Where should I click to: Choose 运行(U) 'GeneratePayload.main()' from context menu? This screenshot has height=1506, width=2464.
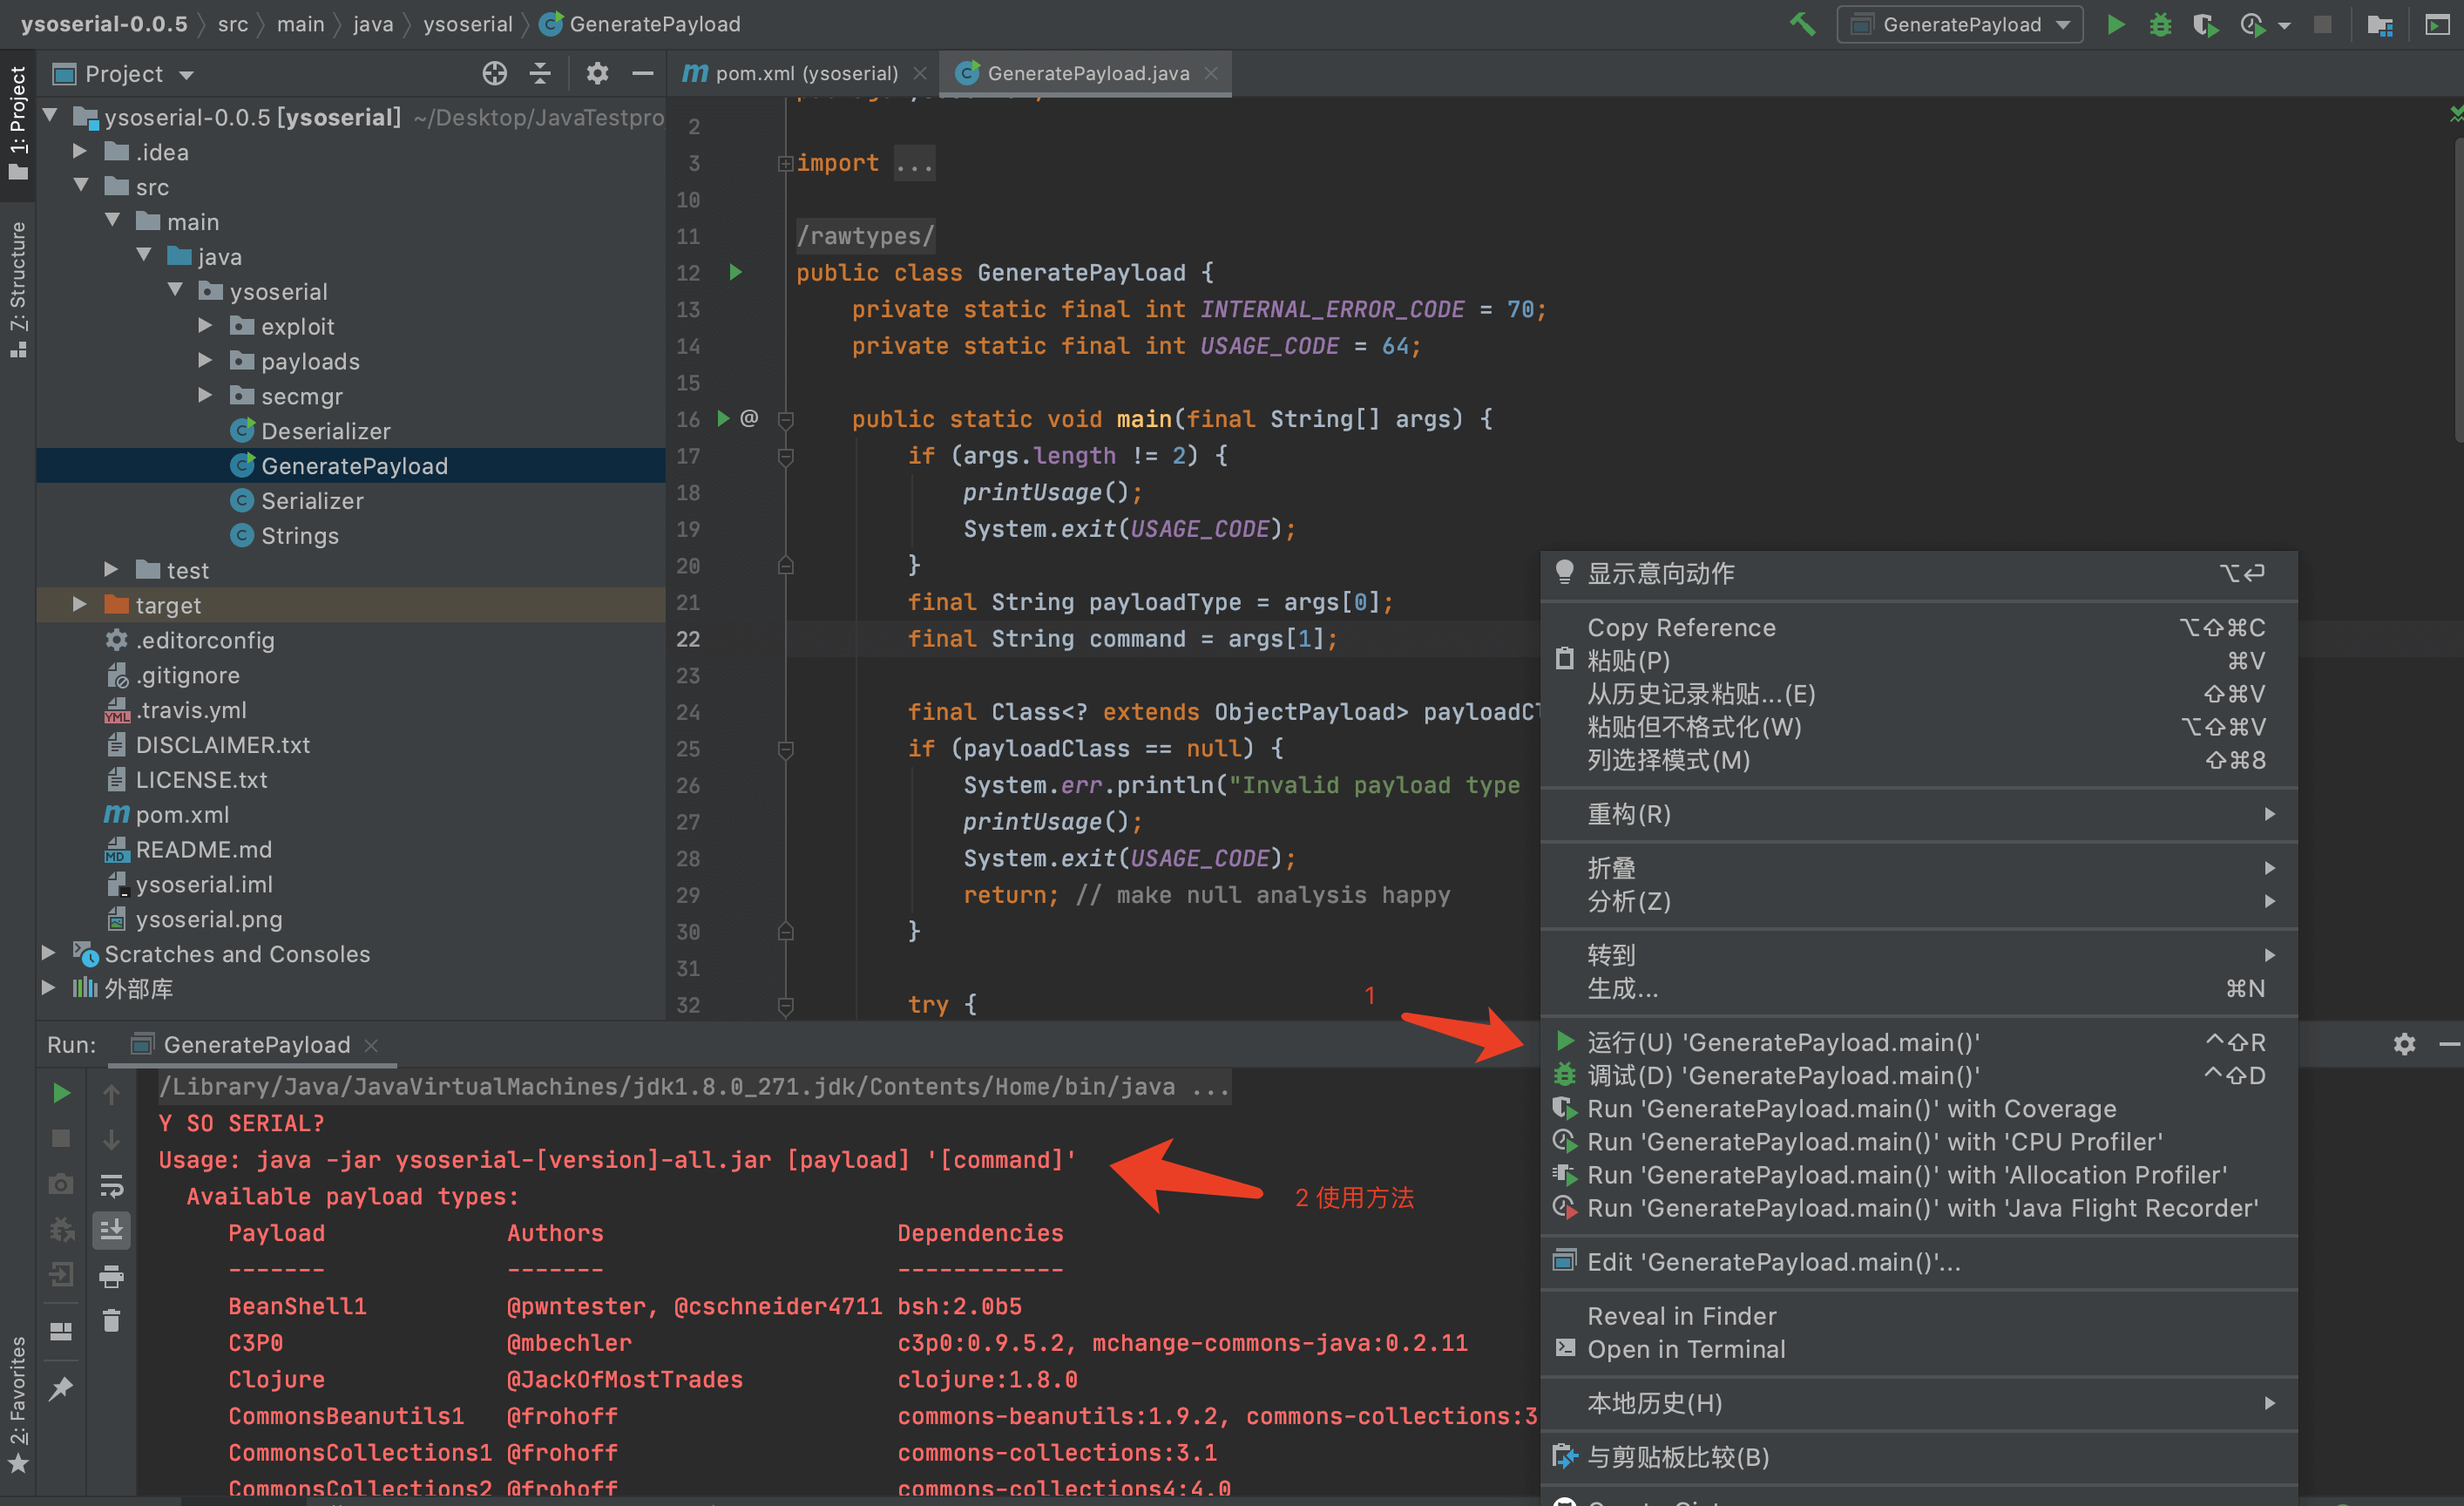pyautogui.click(x=1918, y=1042)
